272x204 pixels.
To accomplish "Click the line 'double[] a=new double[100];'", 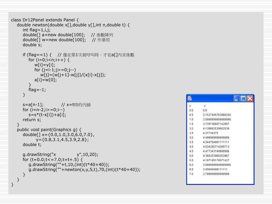I will [x=54, y=35].
